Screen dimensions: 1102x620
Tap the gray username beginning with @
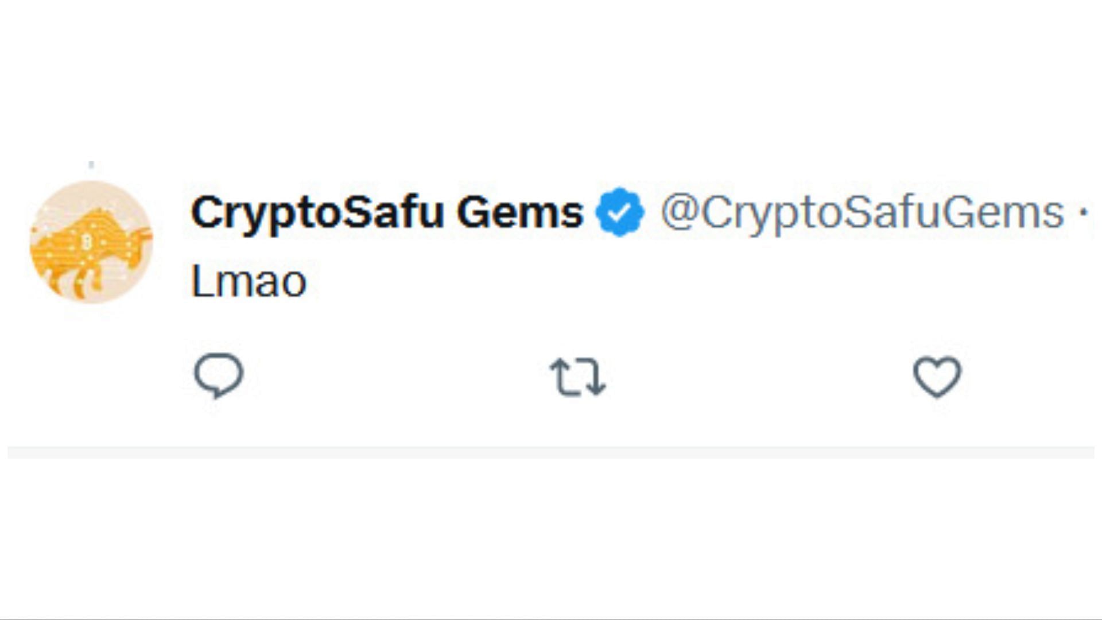tap(863, 213)
